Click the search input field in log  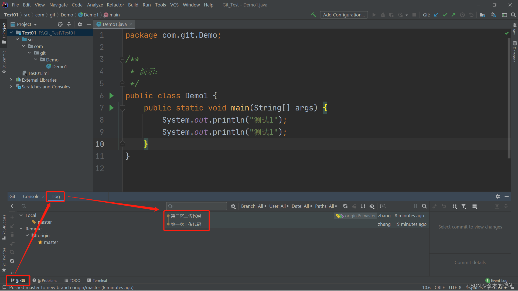[197, 206]
